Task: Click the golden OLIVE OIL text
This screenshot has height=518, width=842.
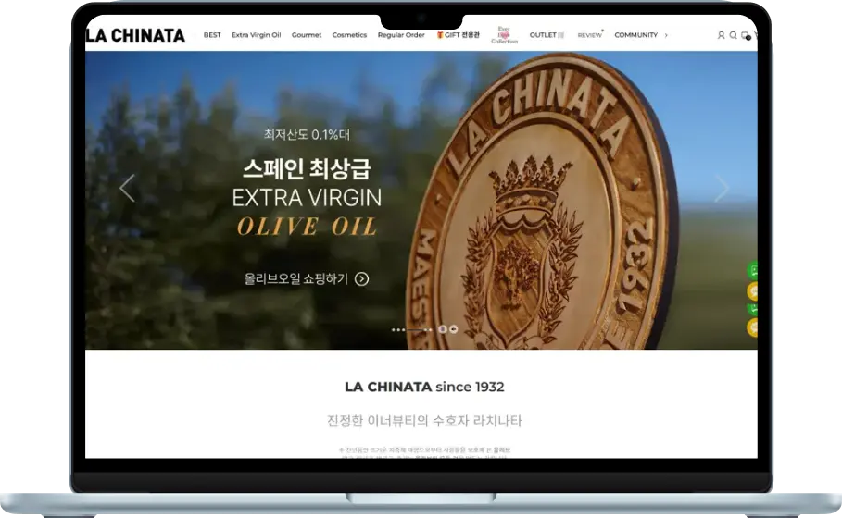Action: (x=307, y=227)
